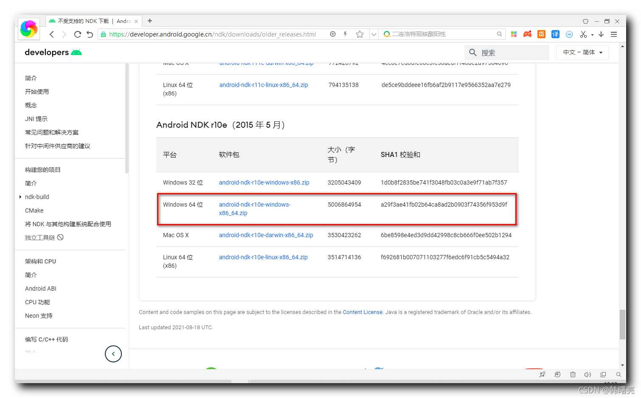The width and height of the screenshot is (641, 398).
Task: Open downloads with the down arrow icon
Action: pyautogui.click(x=601, y=34)
